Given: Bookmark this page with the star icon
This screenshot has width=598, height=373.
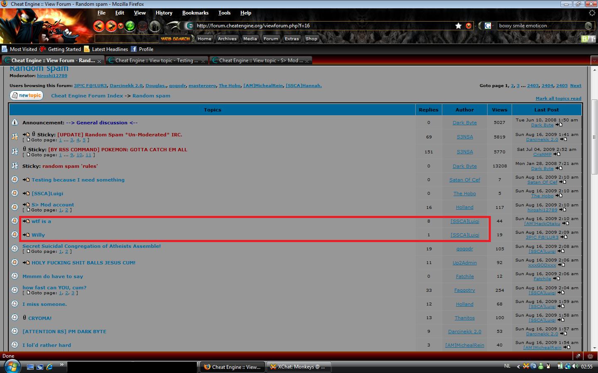Looking at the screenshot, I should click(x=458, y=26).
